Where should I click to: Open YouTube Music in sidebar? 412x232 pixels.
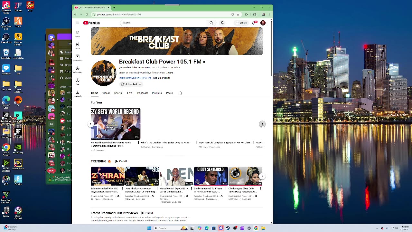[x=78, y=70]
